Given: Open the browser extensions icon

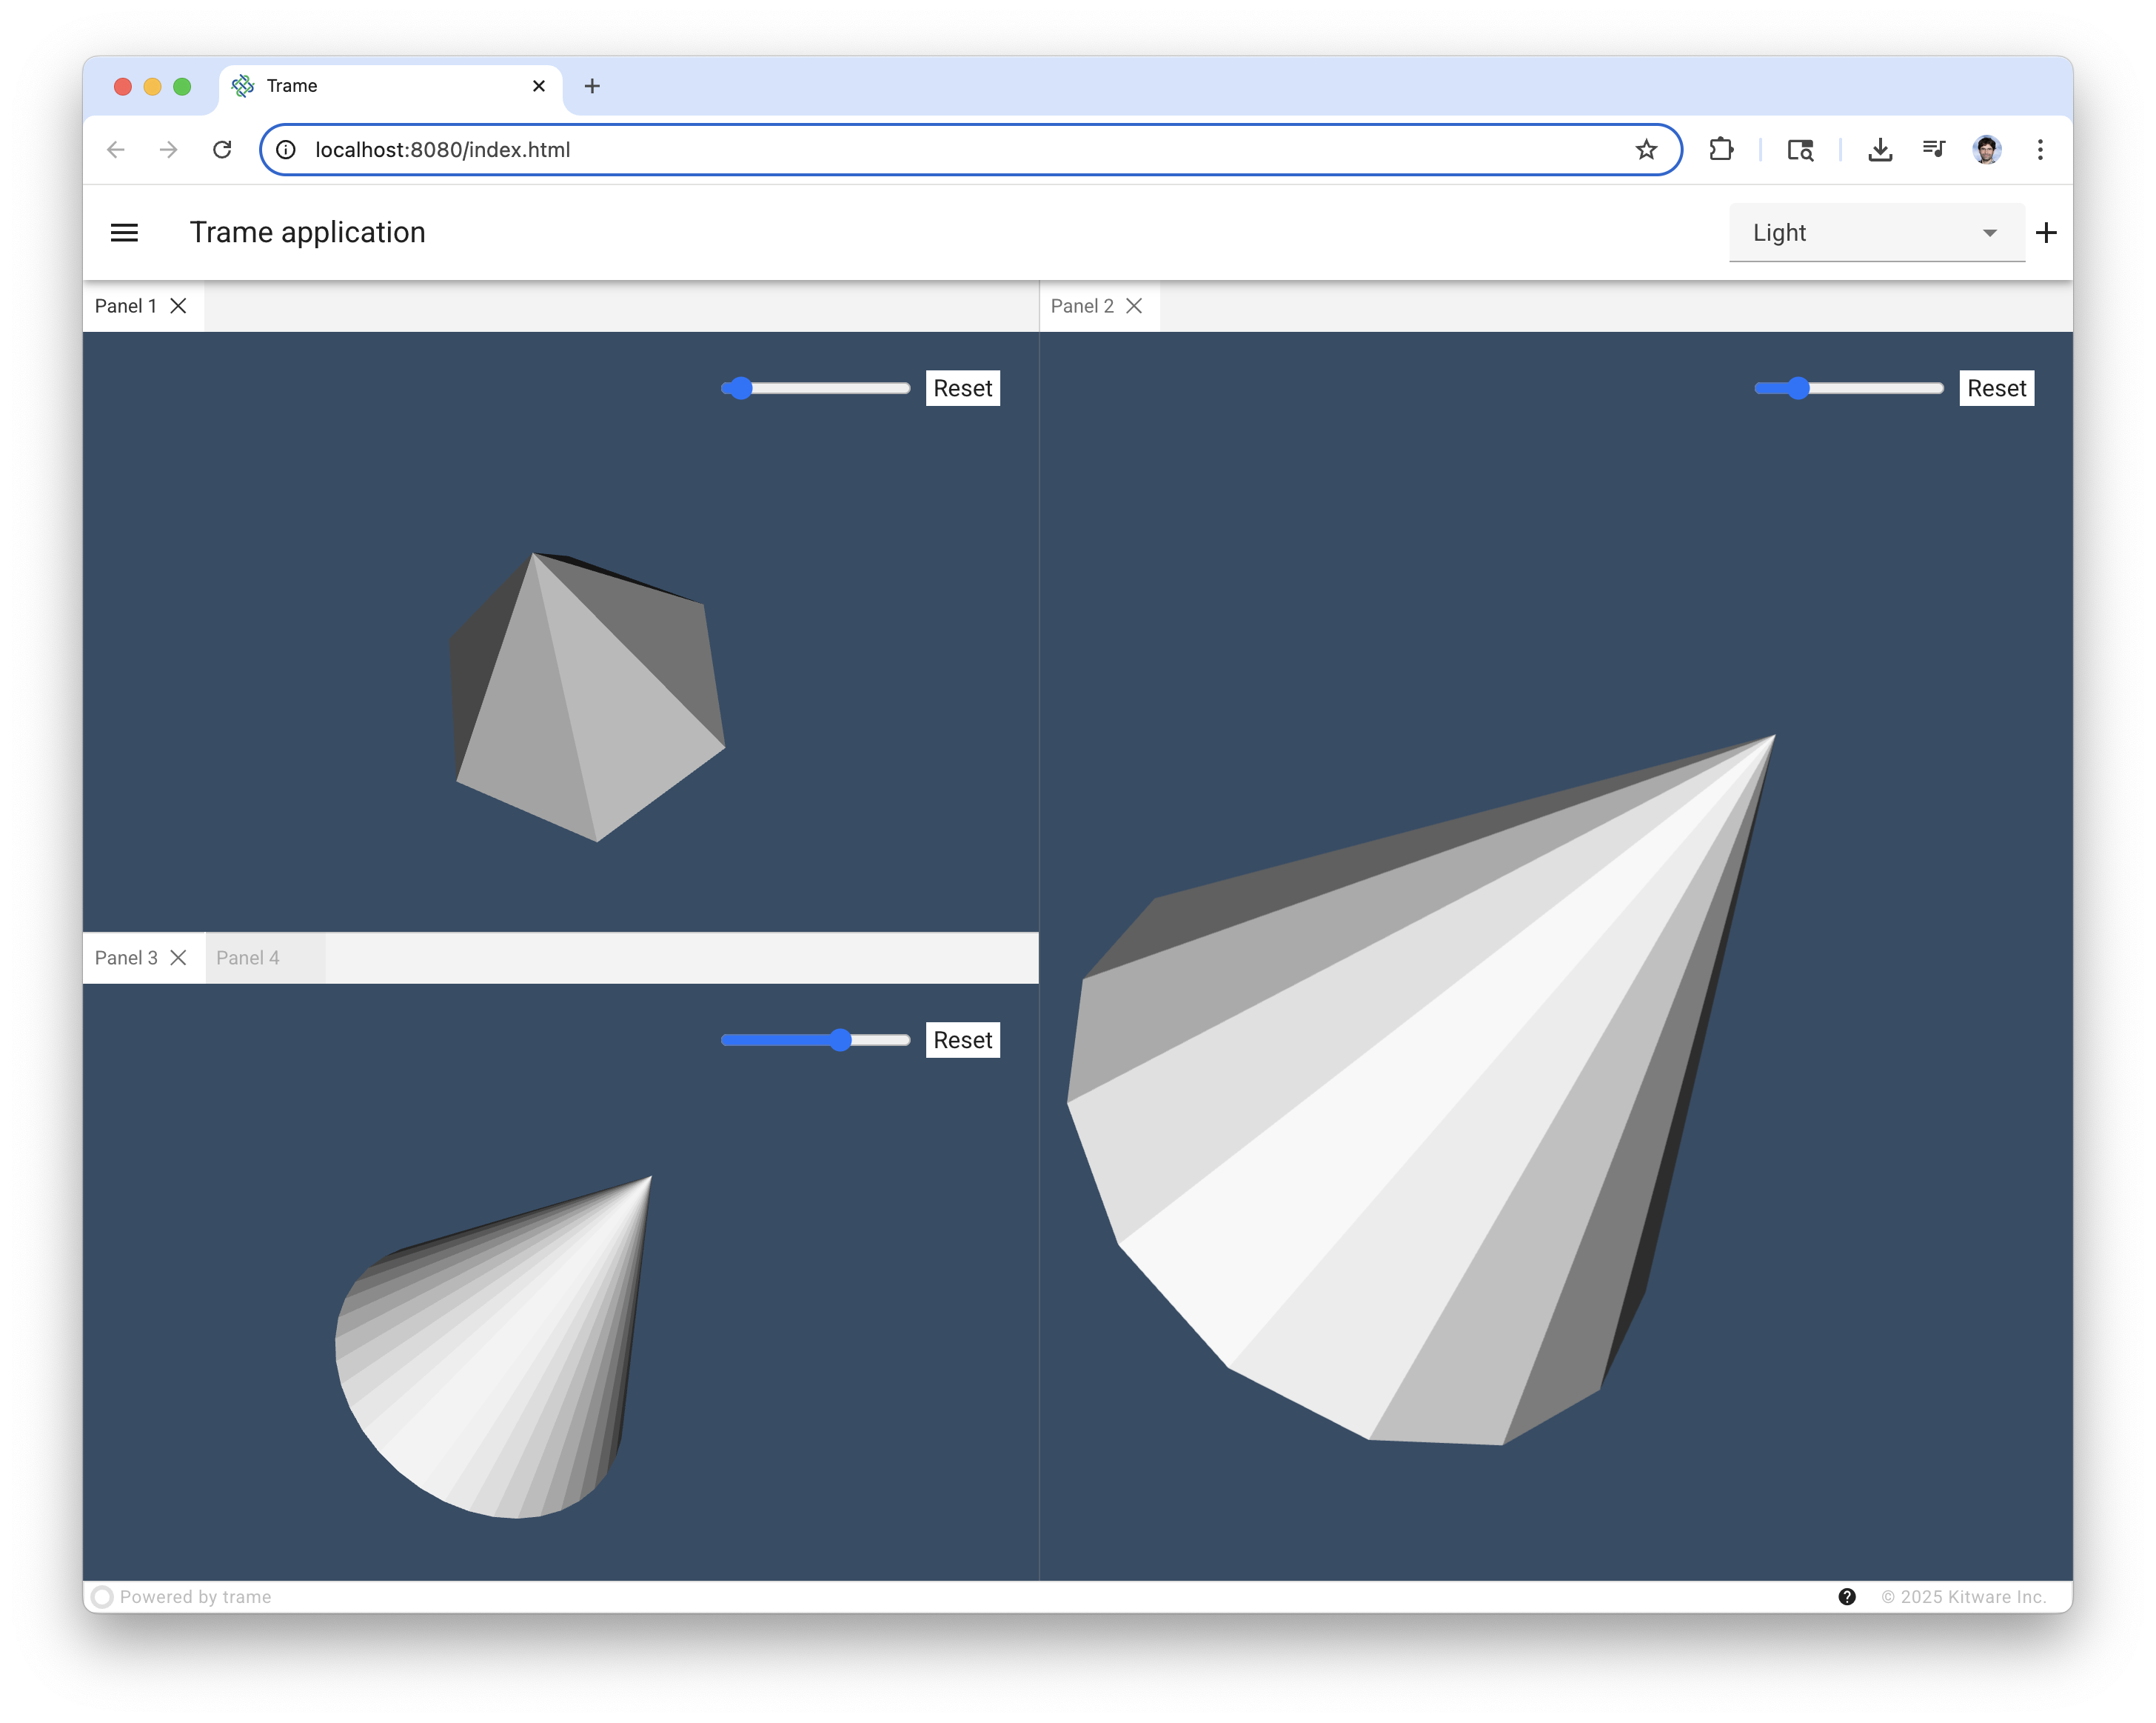Looking at the screenshot, I should pos(1722,150).
